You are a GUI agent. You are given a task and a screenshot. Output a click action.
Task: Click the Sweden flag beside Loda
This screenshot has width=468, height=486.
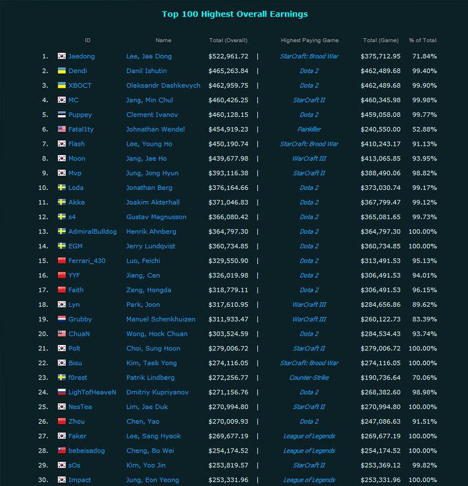point(62,187)
